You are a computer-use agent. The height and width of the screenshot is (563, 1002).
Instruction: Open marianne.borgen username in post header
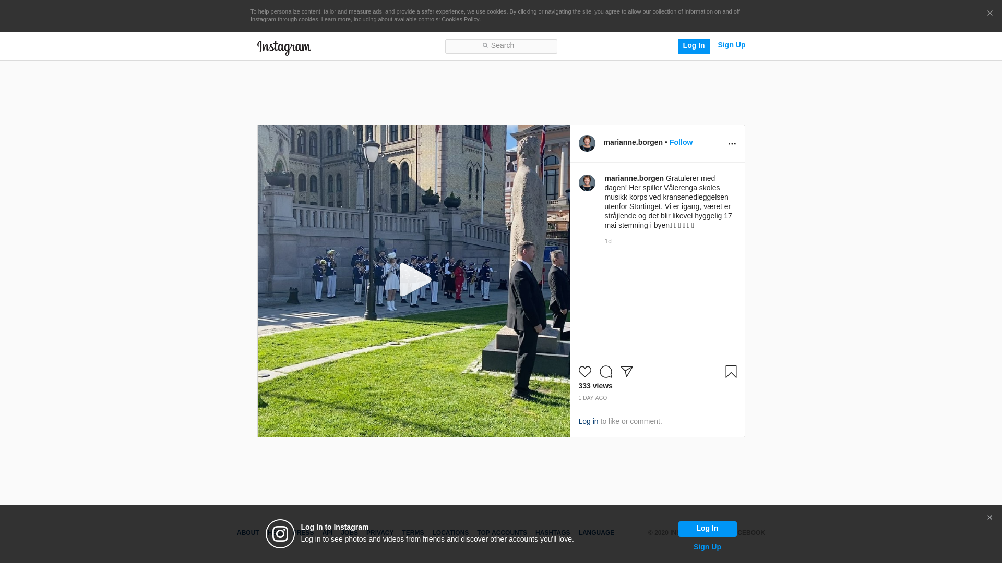(633, 142)
